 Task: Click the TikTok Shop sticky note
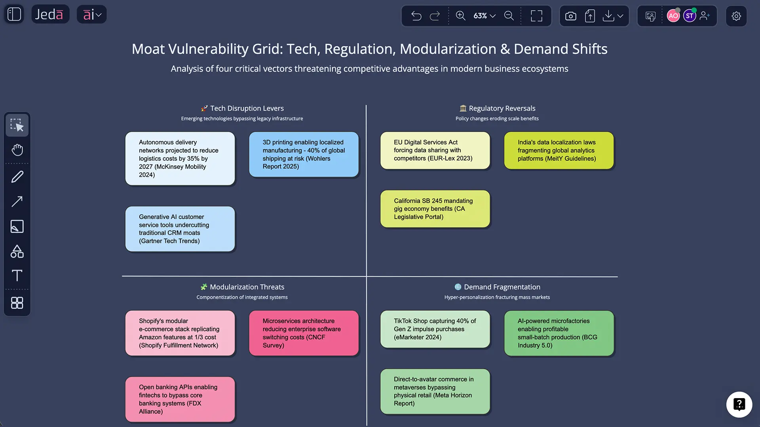(435, 329)
